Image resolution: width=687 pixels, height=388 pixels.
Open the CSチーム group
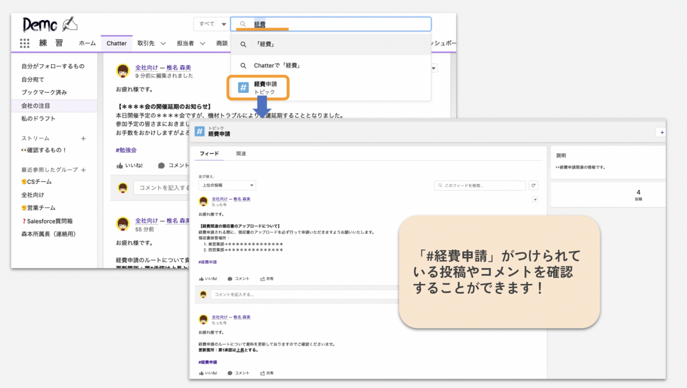pos(36,182)
